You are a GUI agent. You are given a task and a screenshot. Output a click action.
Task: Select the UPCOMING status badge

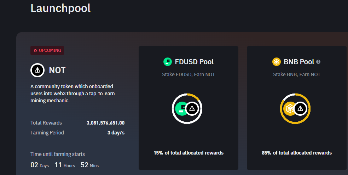(x=47, y=50)
